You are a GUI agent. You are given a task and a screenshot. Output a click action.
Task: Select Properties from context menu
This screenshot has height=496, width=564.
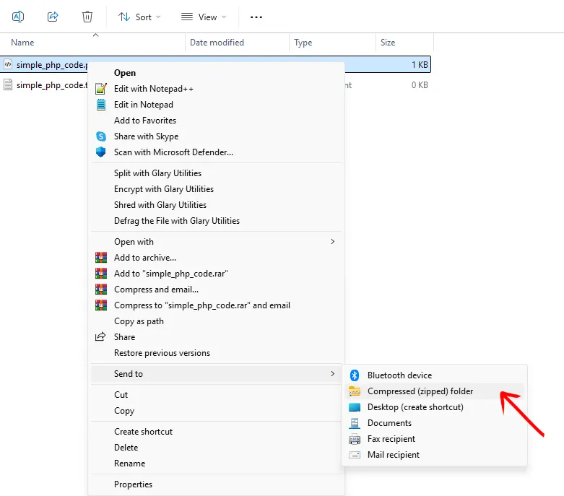[133, 484]
